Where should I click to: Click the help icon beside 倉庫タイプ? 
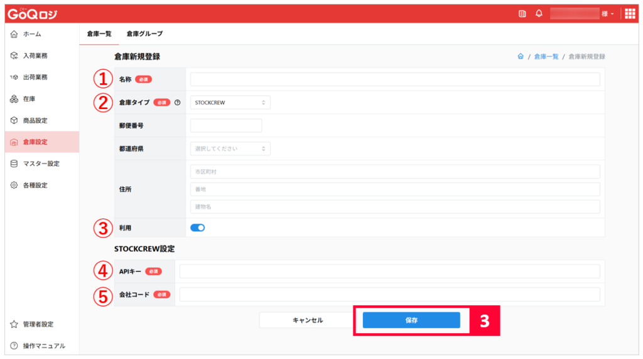(x=177, y=103)
